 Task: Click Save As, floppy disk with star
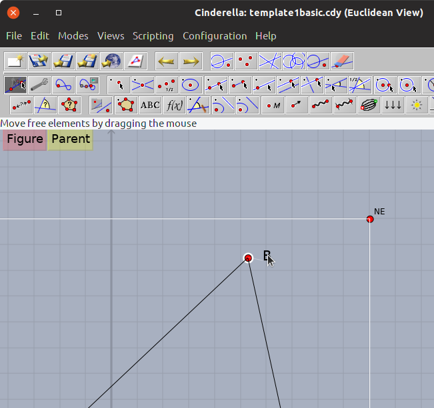pyautogui.click(x=87, y=61)
